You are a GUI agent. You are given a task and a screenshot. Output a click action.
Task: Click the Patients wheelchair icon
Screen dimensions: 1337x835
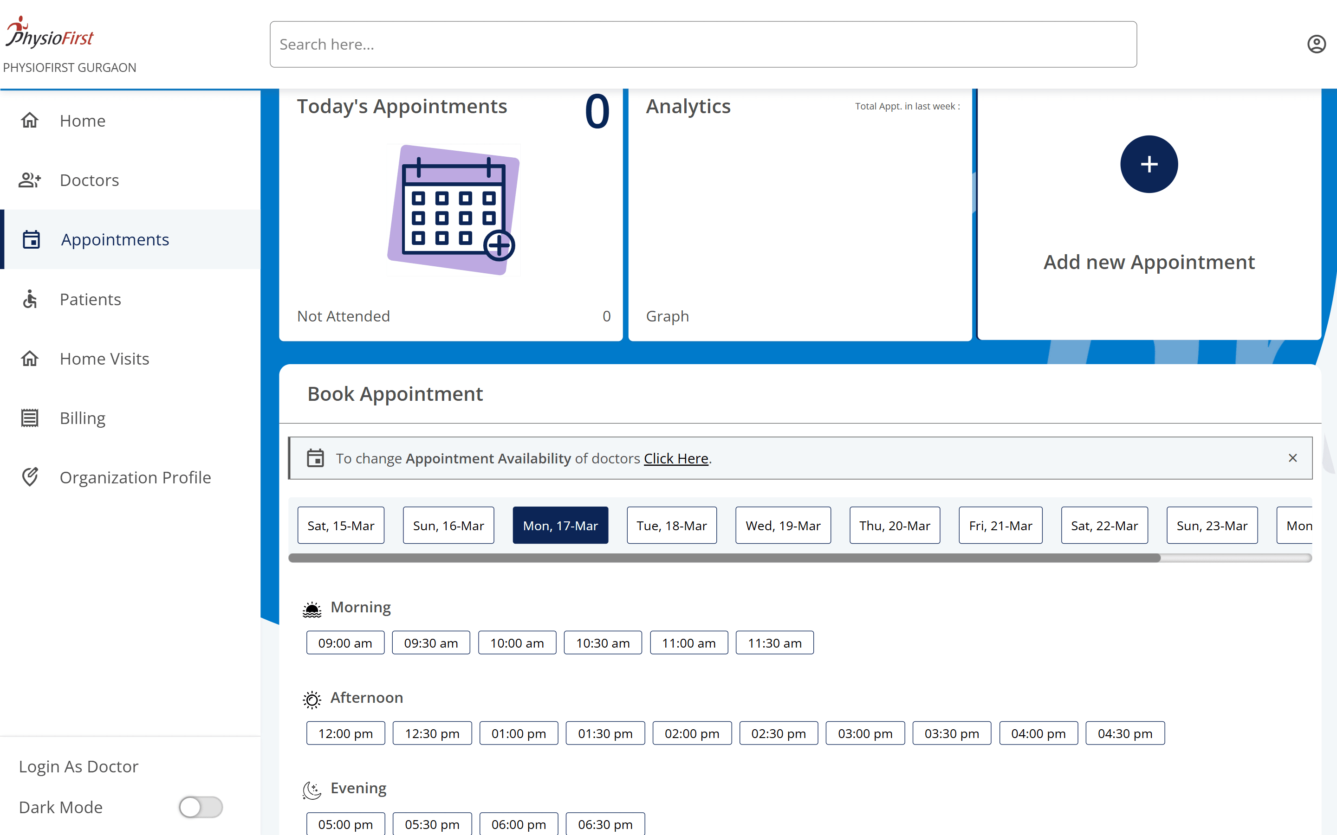(30, 299)
